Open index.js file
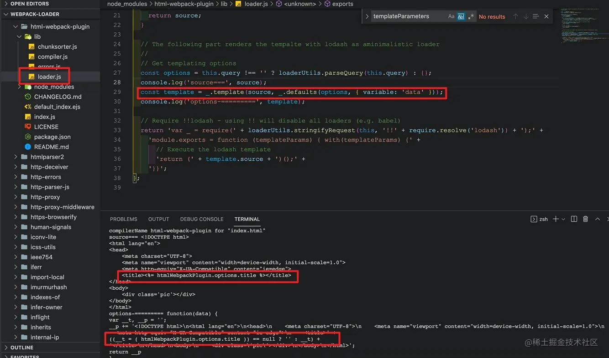 click(45, 117)
